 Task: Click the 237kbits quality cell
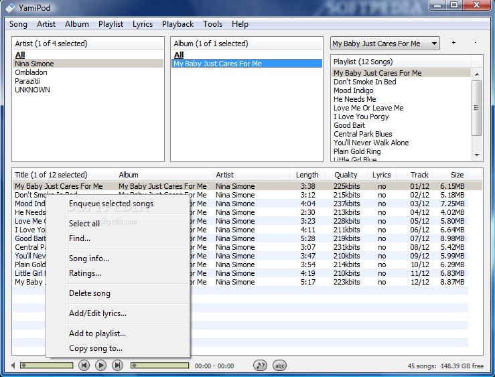[x=346, y=204]
